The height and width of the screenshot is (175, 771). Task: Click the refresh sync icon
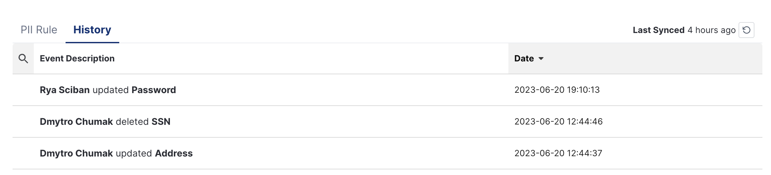coord(746,30)
